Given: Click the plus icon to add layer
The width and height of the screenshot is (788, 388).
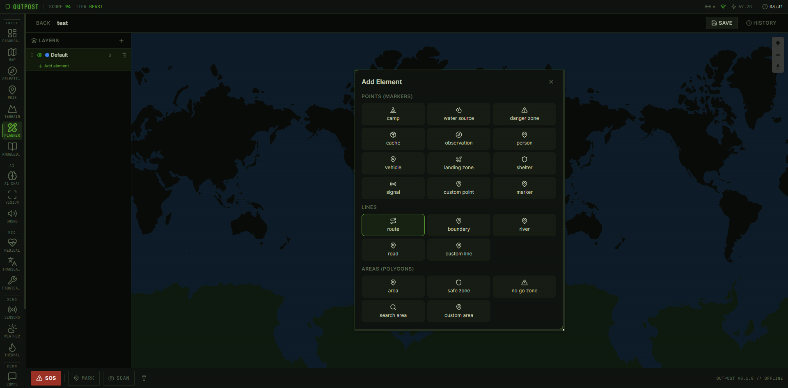Looking at the screenshot, I should (121, 41).
